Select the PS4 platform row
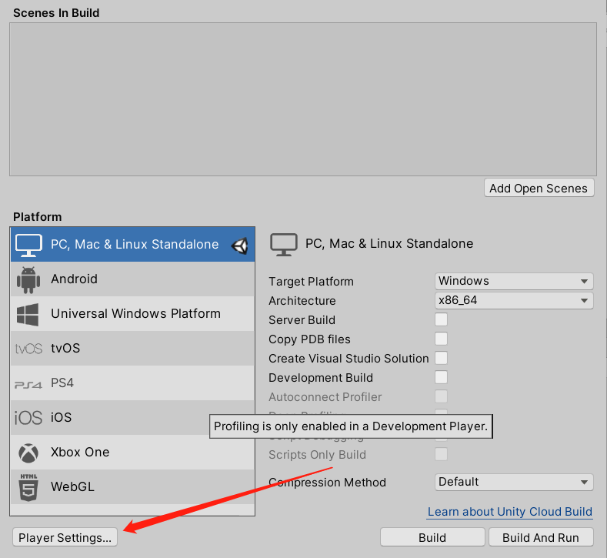 click(132, 383)
